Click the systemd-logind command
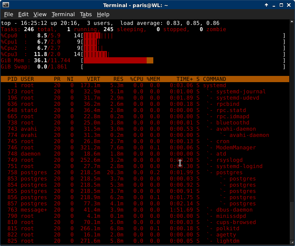Viewport: 295px width, 246px height. pos(239,166)
